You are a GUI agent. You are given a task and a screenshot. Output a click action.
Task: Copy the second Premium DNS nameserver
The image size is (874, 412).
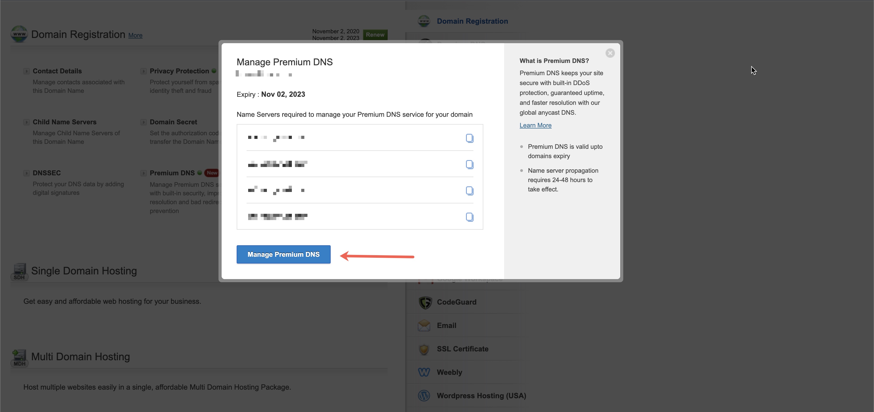click(469, 164)
